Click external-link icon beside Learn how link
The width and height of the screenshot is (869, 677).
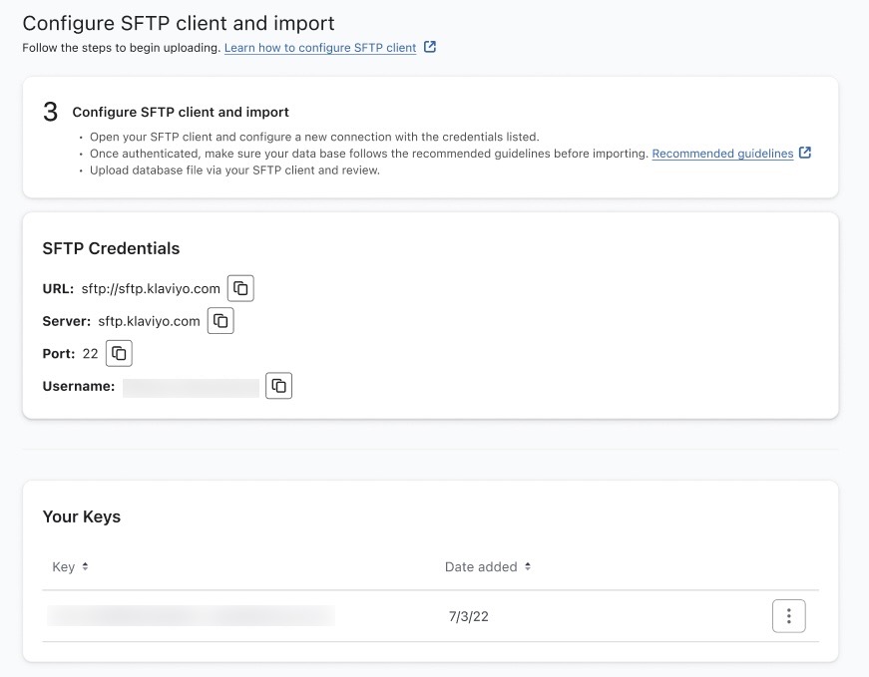coord(430,47)
